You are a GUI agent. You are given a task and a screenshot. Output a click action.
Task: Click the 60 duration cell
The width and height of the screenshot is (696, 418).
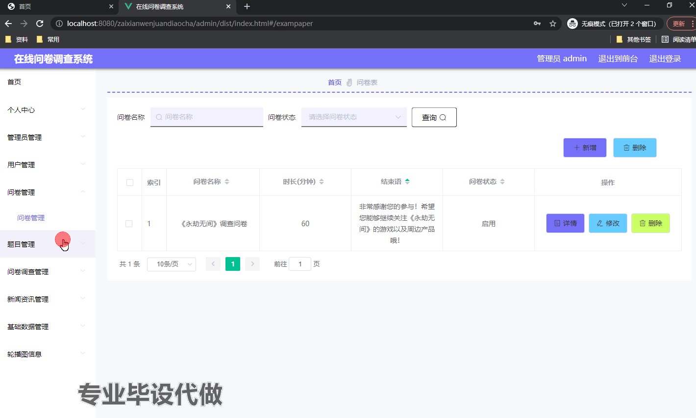(305, 224)
